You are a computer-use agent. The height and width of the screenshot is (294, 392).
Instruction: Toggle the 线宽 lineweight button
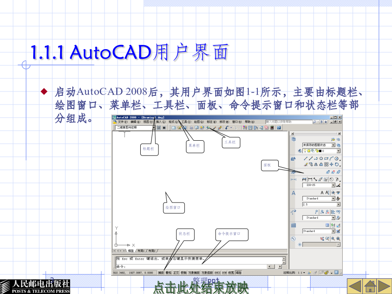click(x=231, y=273)
